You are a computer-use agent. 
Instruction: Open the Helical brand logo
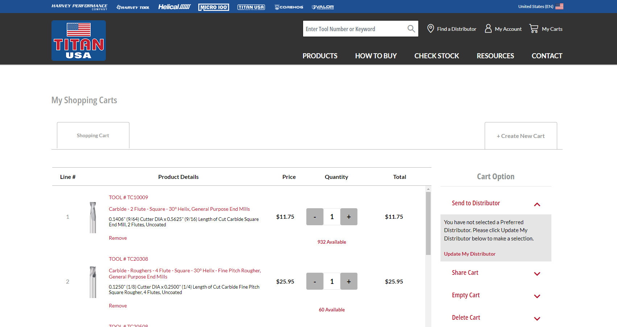click(x=174, y=7)
